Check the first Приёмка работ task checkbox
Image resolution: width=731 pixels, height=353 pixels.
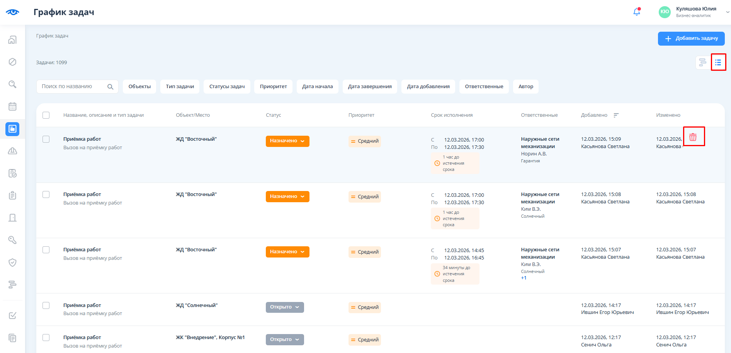tap(46, 139)
